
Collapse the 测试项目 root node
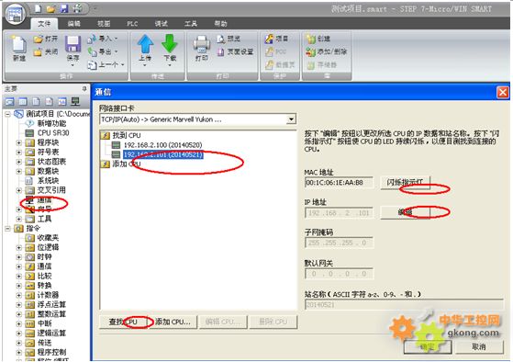(x=7, y=114)
